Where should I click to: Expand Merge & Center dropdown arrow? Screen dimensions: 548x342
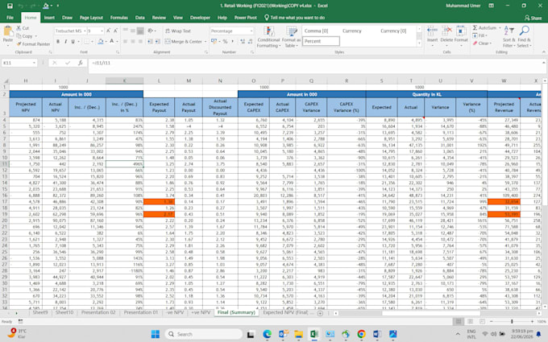point(205,42)
